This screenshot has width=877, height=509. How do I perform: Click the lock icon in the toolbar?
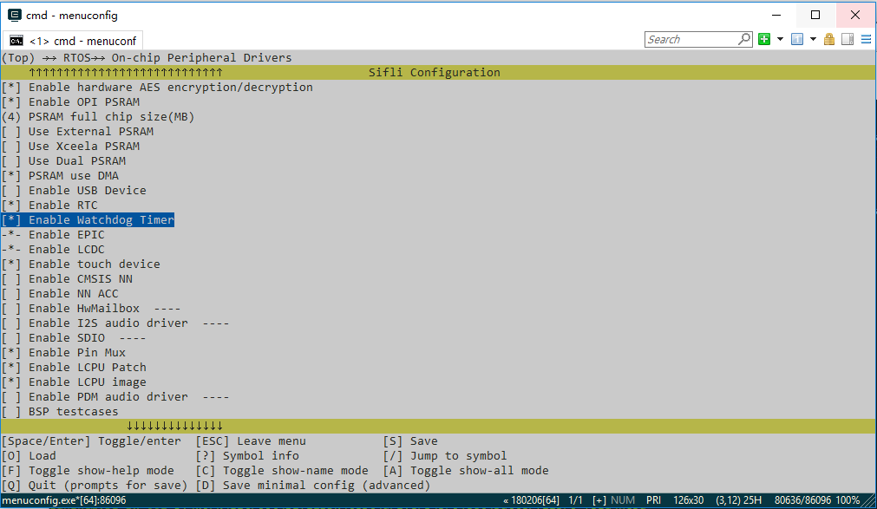pyautogui.click(x=829, y=39)
